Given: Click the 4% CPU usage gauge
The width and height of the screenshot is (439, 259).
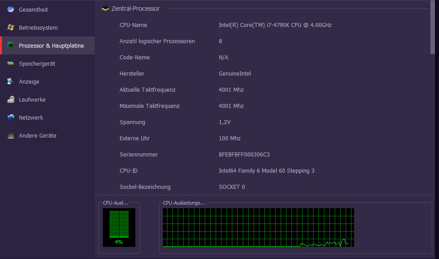Looking at the screenshot, I should [x=119, y=228].
